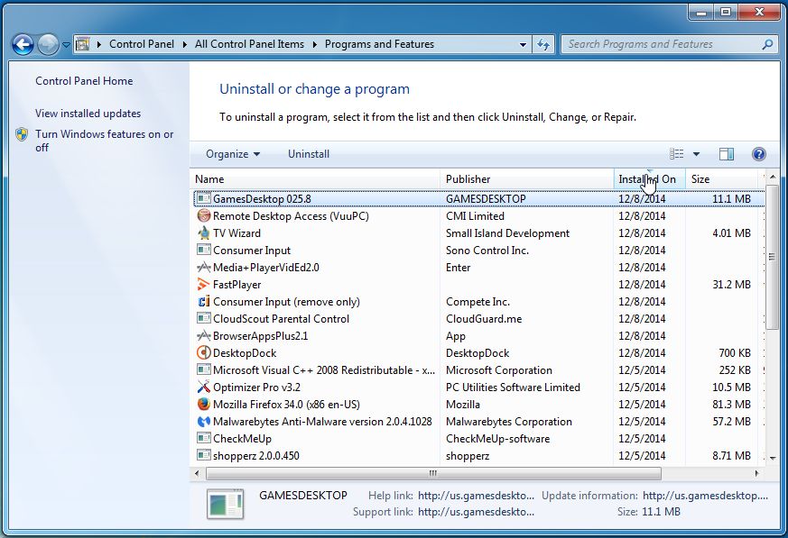
Task: Click the GamesDesktop 025.8 program icon
Action: pos(203,199)
